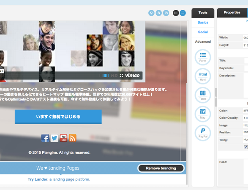The image size is (248, 190).
Task: Click the bring forward layer icon
Action: coord(158,13)
